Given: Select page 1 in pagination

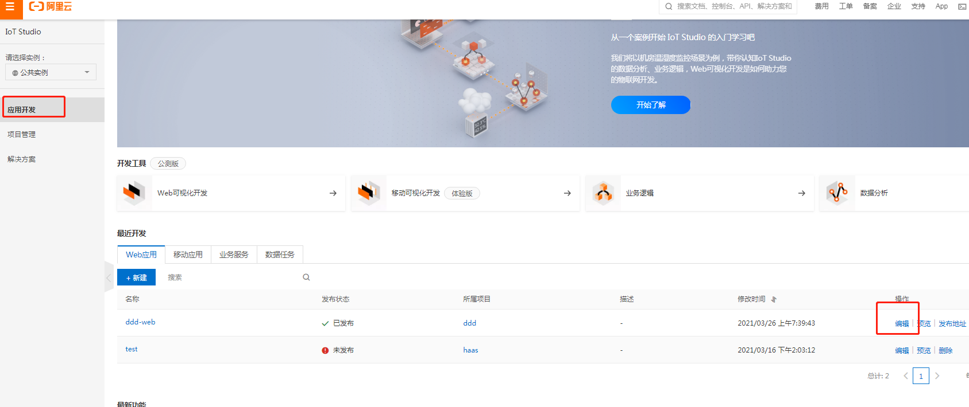Looking at the screenshot, I should pos(921,376).
